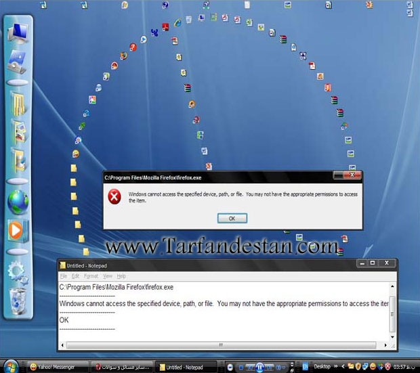Stop playback in the taskbar media toolbar
The height and width of the screenshot is (373, 420).
pos(240,368)
